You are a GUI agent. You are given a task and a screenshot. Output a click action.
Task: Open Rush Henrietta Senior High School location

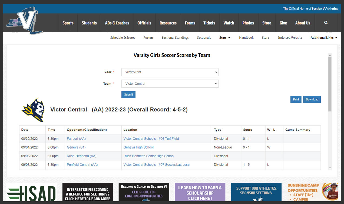tap(149, 156)
